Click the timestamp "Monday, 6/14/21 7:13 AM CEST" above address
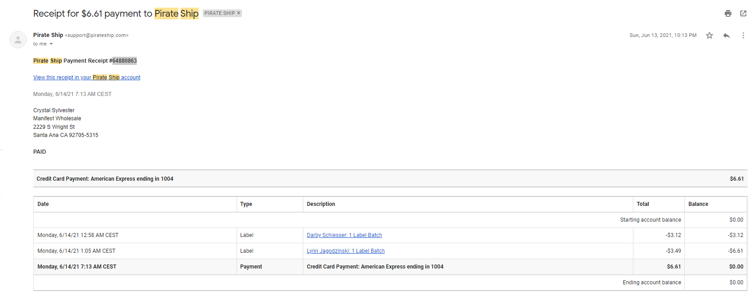Image resolution: width=753 pixels, height=296 pixels. (x=72, y=94)
